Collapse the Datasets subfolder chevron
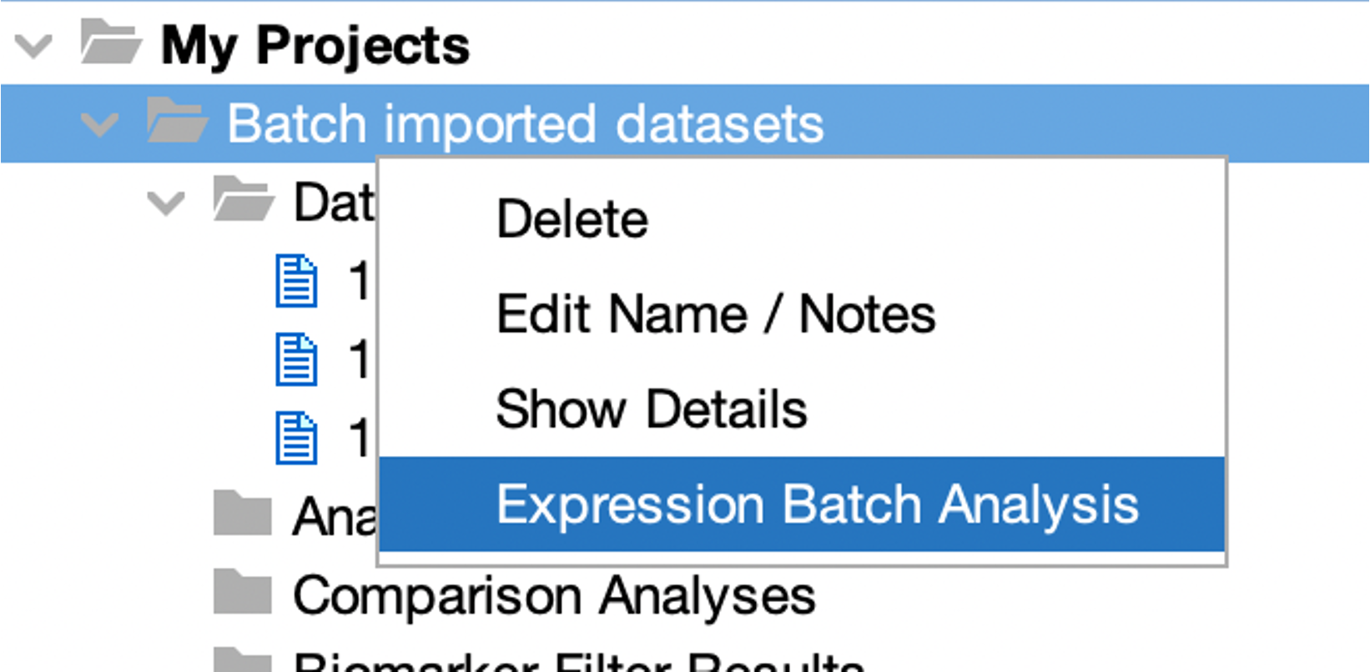The image size is (1370, 672). [166, 203]
